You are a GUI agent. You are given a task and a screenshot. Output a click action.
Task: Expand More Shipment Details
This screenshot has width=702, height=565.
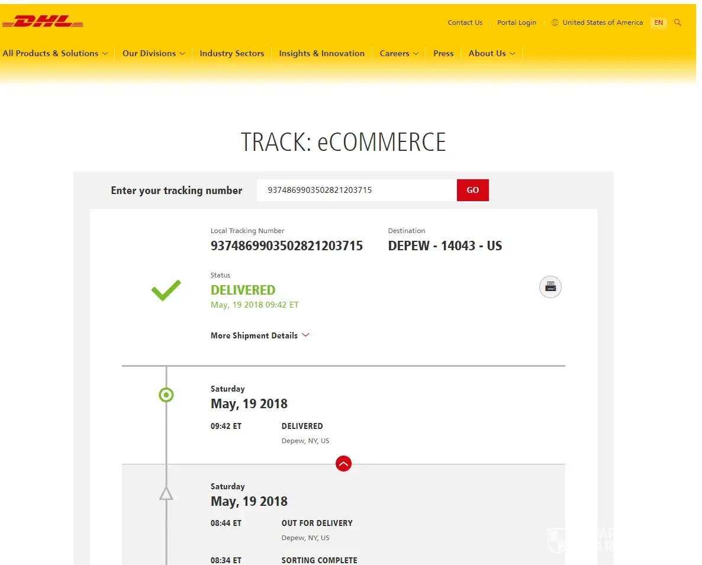click(260, 335)
